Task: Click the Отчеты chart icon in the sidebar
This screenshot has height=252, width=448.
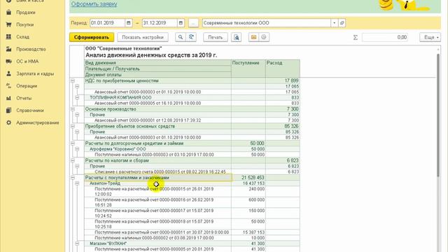Action: [x=9, y=98]
